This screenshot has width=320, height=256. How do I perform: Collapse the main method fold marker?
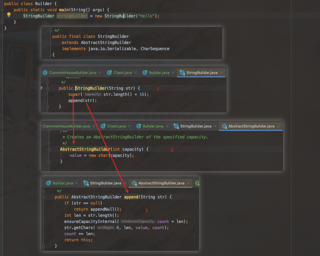[x=2, y=10]
